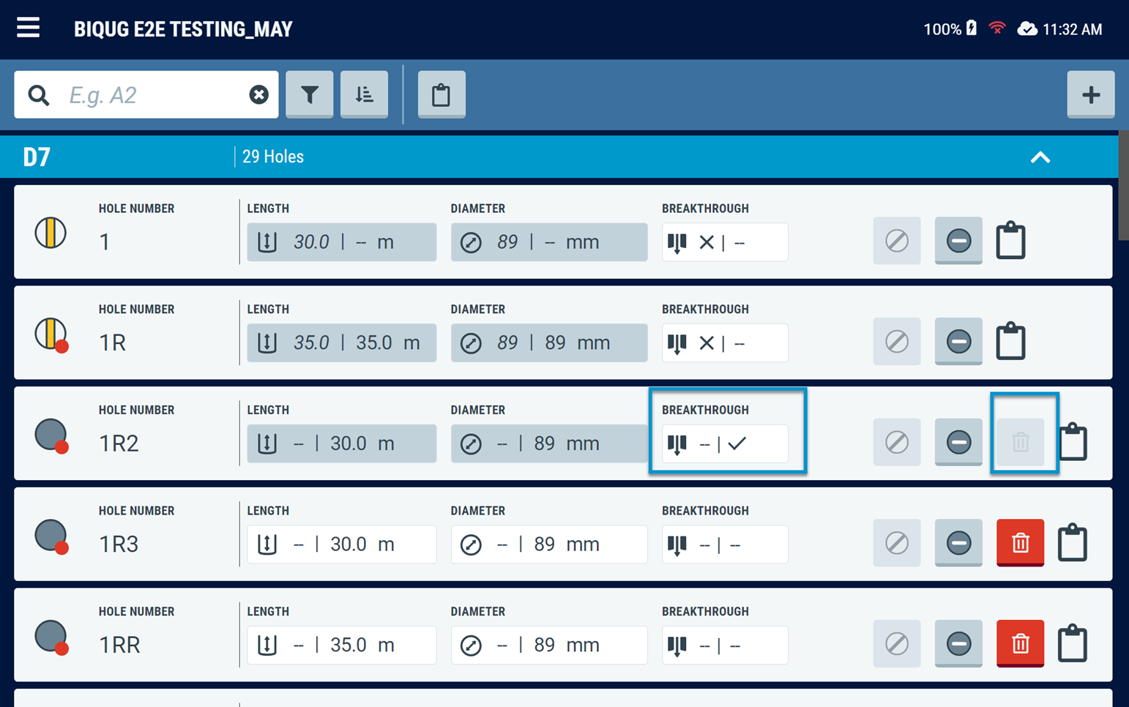Click the Wi-Fi status icon
The width and height of the screenshot is (1129, 707).
[997, 29]
